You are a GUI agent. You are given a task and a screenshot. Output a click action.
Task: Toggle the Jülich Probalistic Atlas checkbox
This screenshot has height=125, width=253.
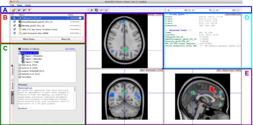(15, 33)
